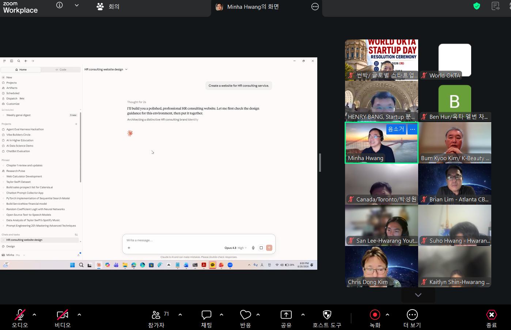
Task: Expand the share options arrow
Action: [x=303, y=314]
